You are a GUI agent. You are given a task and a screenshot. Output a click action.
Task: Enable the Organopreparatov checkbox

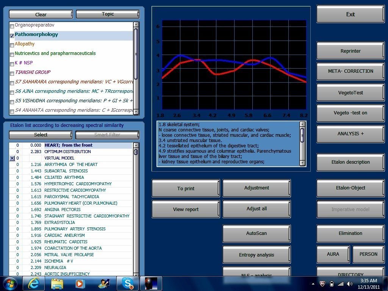12,25
